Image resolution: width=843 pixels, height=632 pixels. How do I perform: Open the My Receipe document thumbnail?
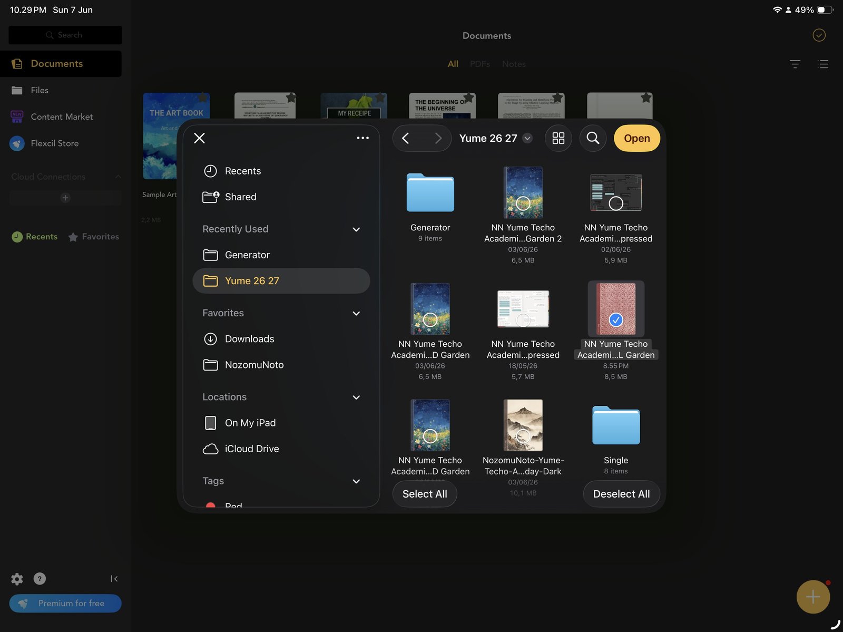(354, 106)
